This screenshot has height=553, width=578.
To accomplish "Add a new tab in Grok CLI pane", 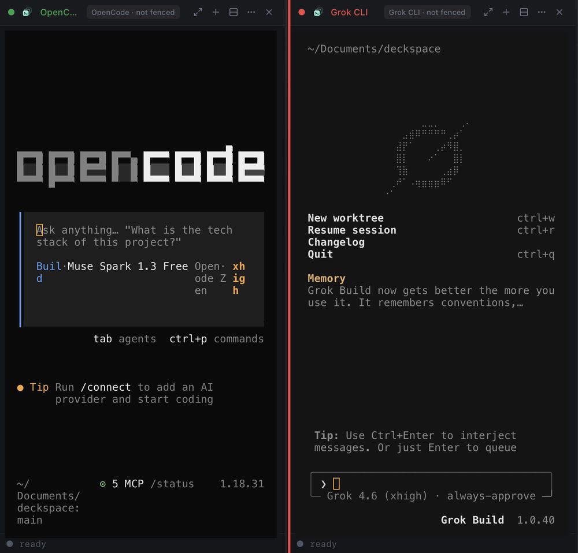I will coord(506,12).
